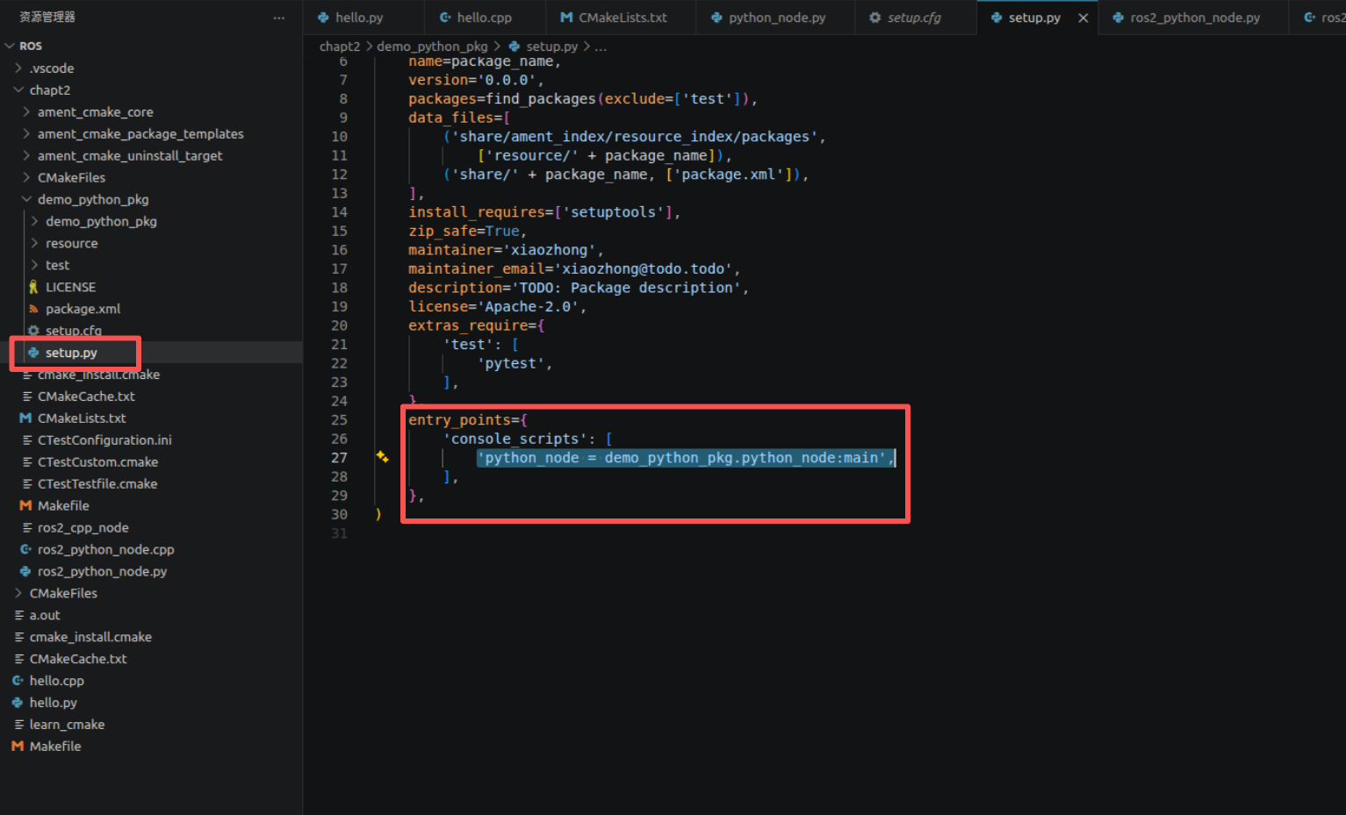
Task: Click the Python icon beside hello.py in tree
Action: click(x=18, y=703)
